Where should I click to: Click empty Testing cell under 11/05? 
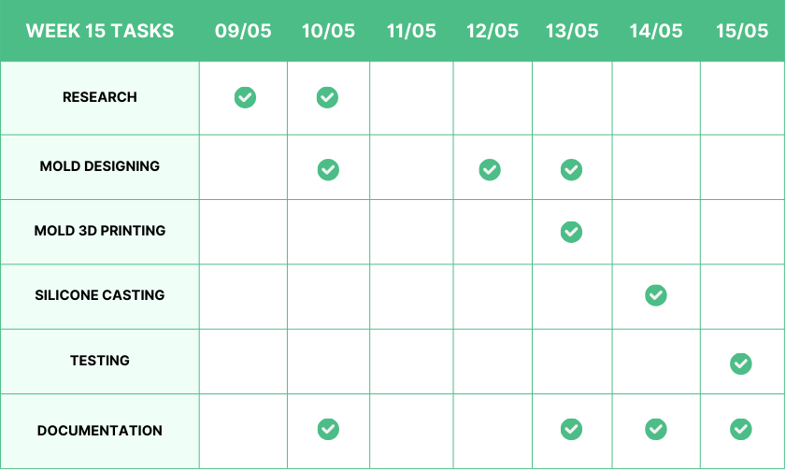[411, 362]
